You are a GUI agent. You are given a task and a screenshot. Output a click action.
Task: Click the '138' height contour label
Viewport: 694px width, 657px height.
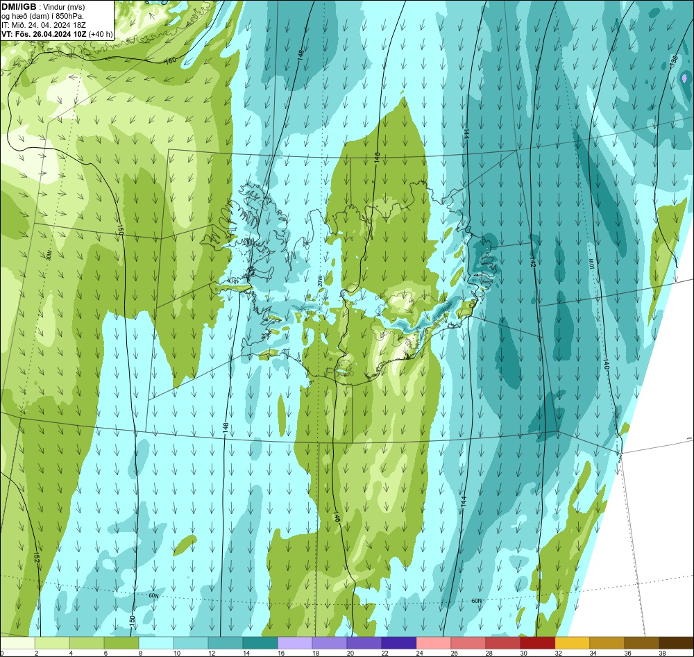point(674,60)
